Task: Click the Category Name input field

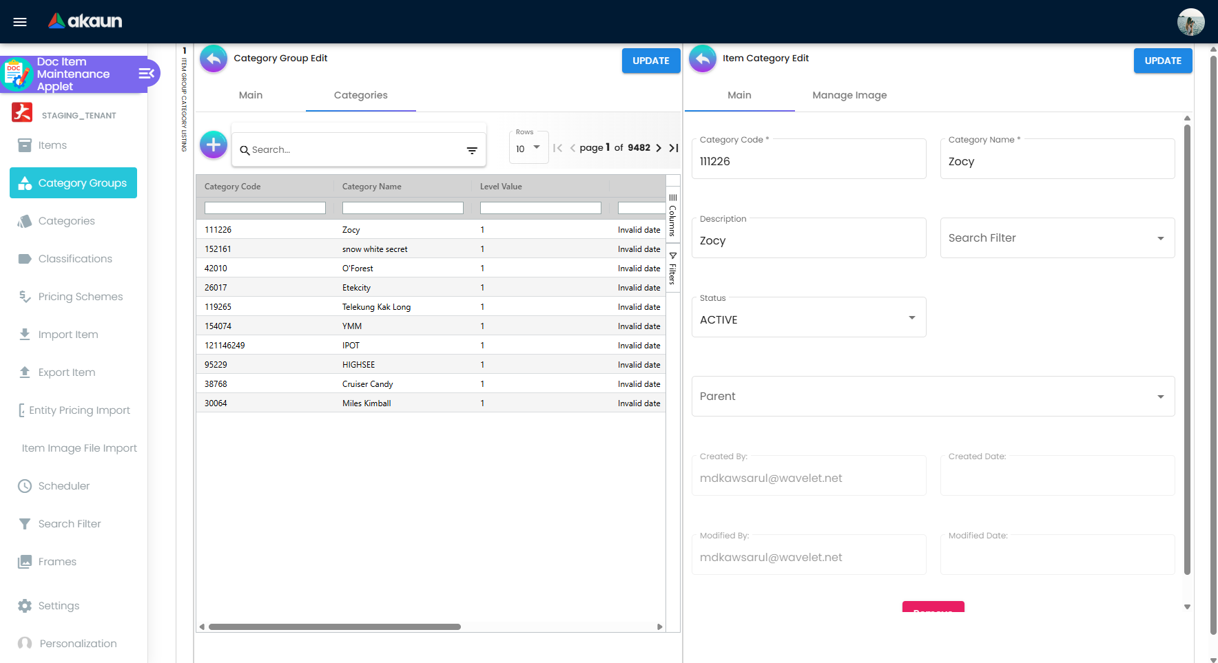Action: (1057, 162)
